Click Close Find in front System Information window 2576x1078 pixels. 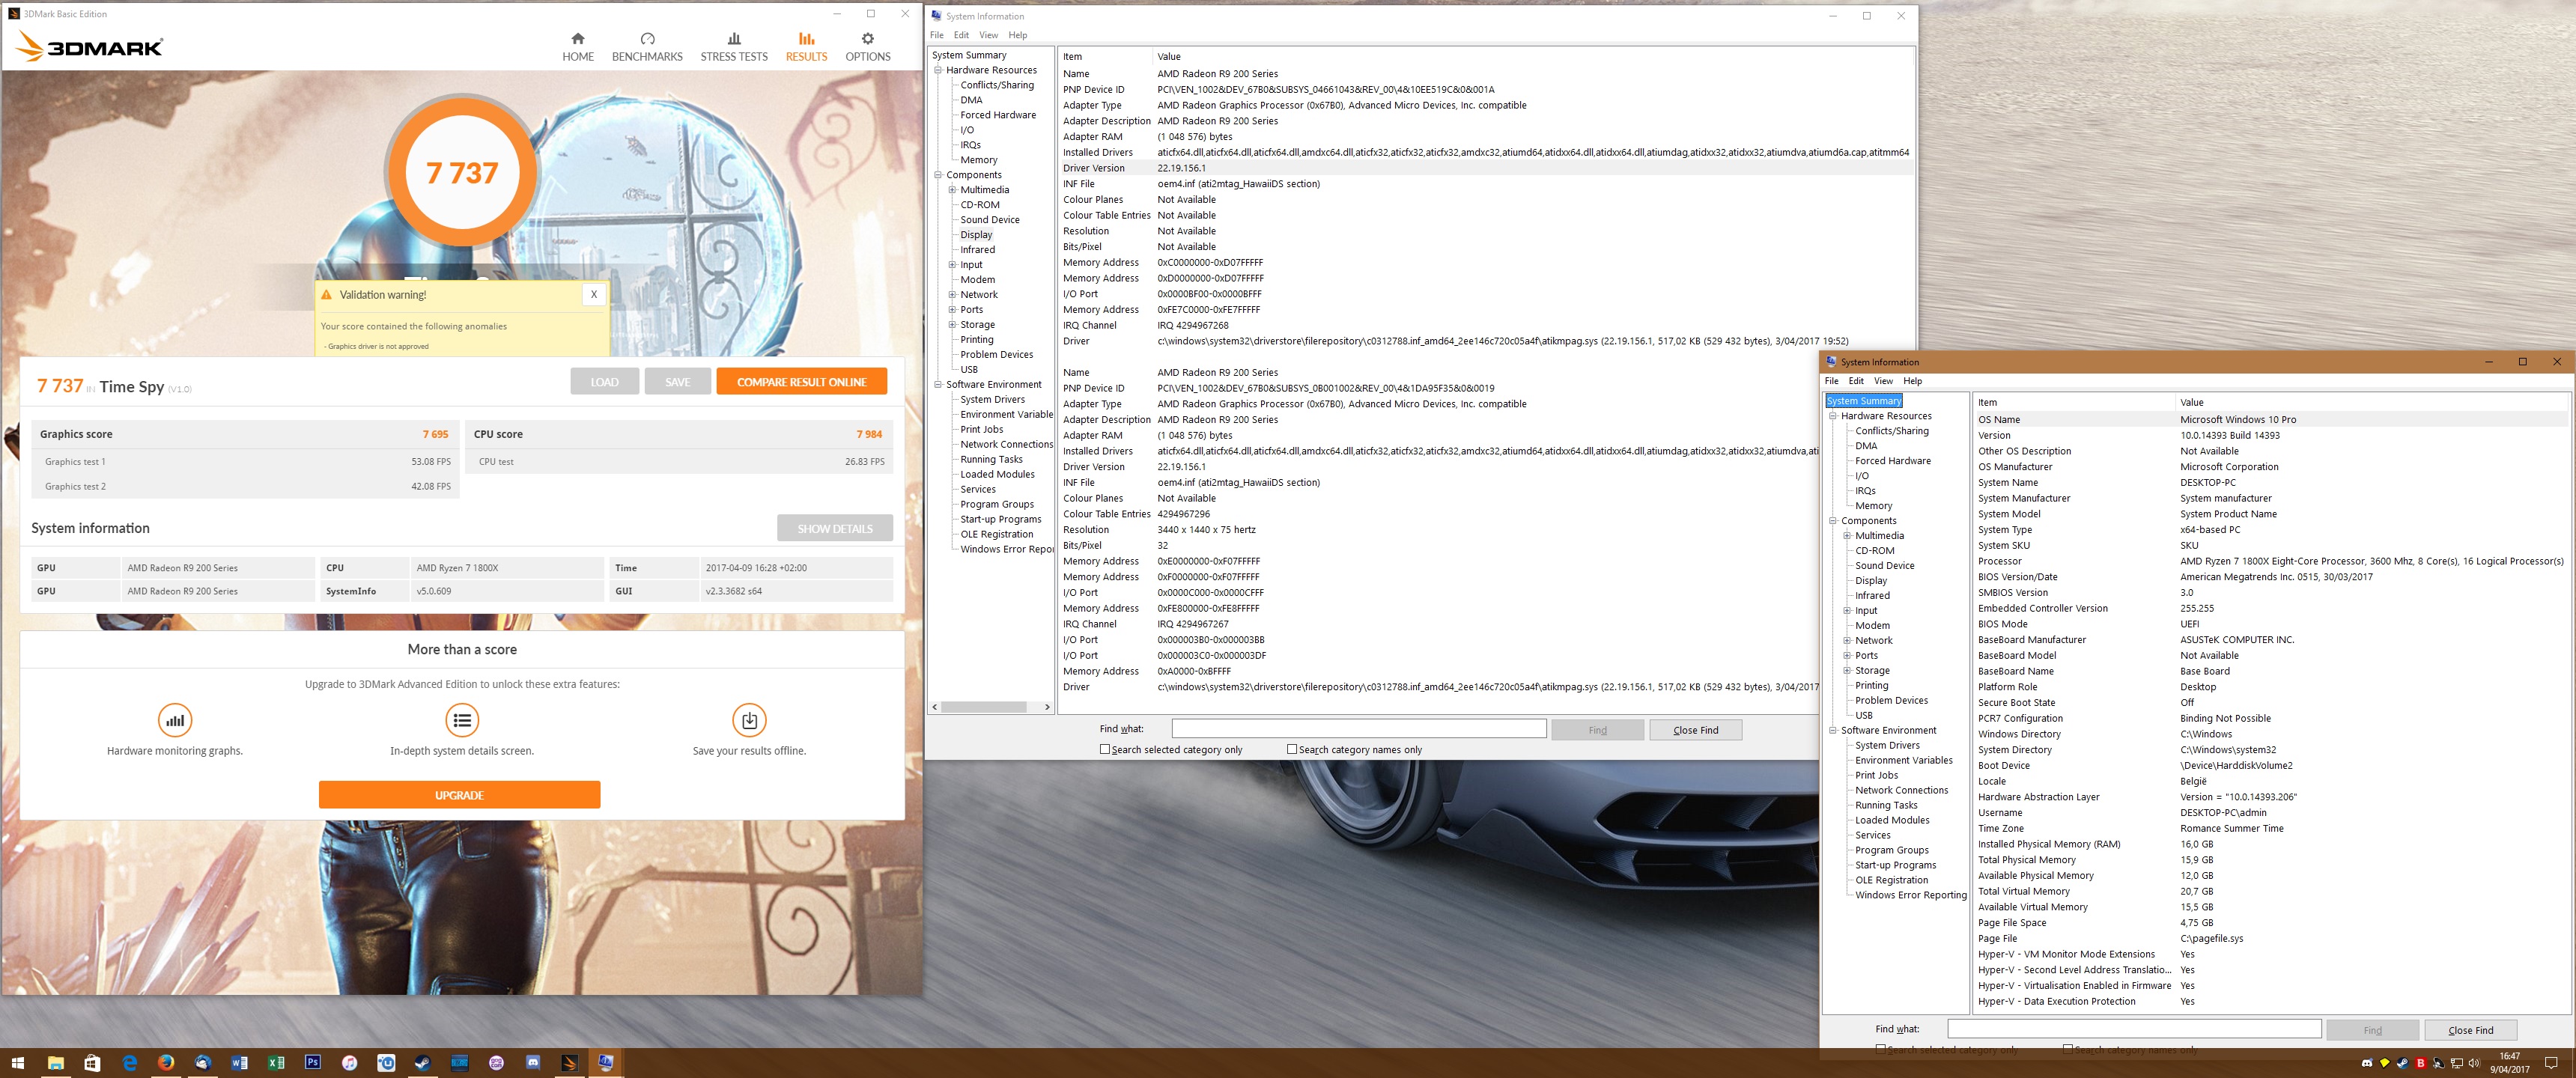(2470, 1030)
